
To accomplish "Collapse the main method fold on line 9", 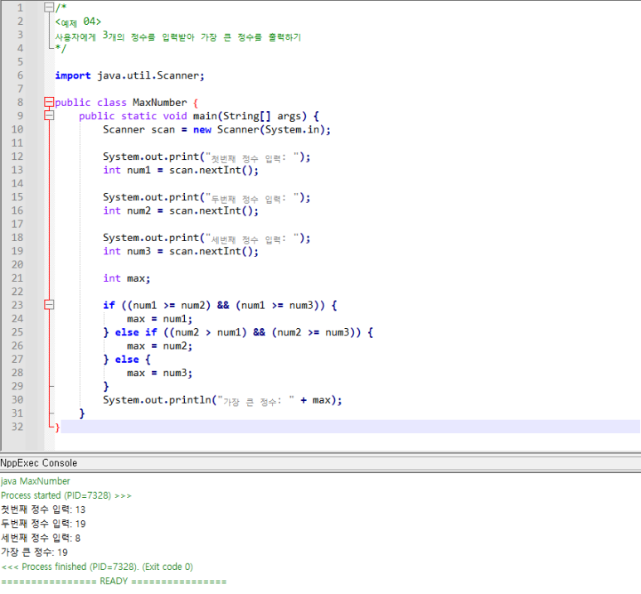I will point(49,116).
